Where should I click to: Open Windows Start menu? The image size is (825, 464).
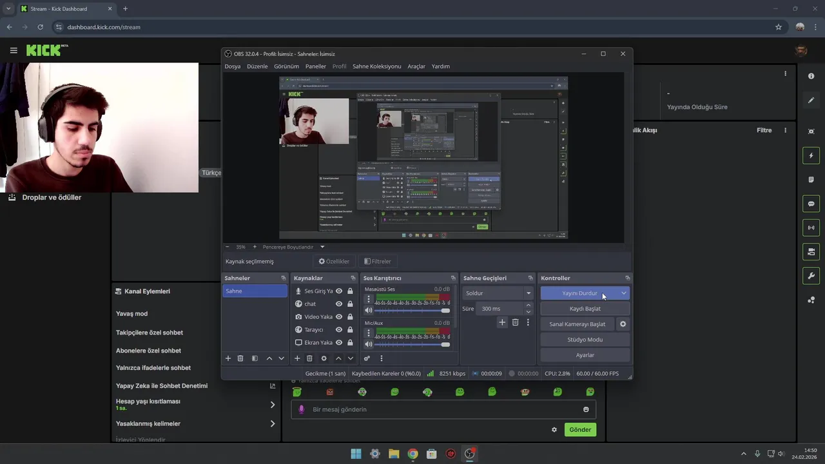pyautogui.click(x=356, y=454)
